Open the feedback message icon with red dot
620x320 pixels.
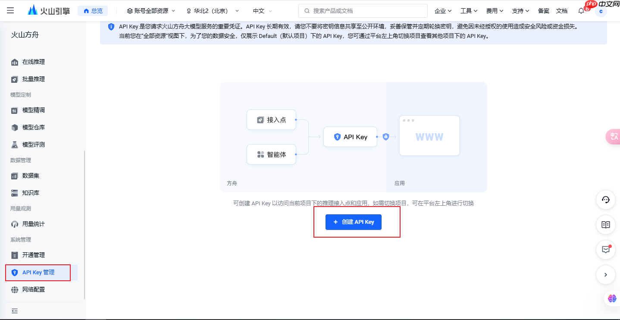(x=605, y=250)
